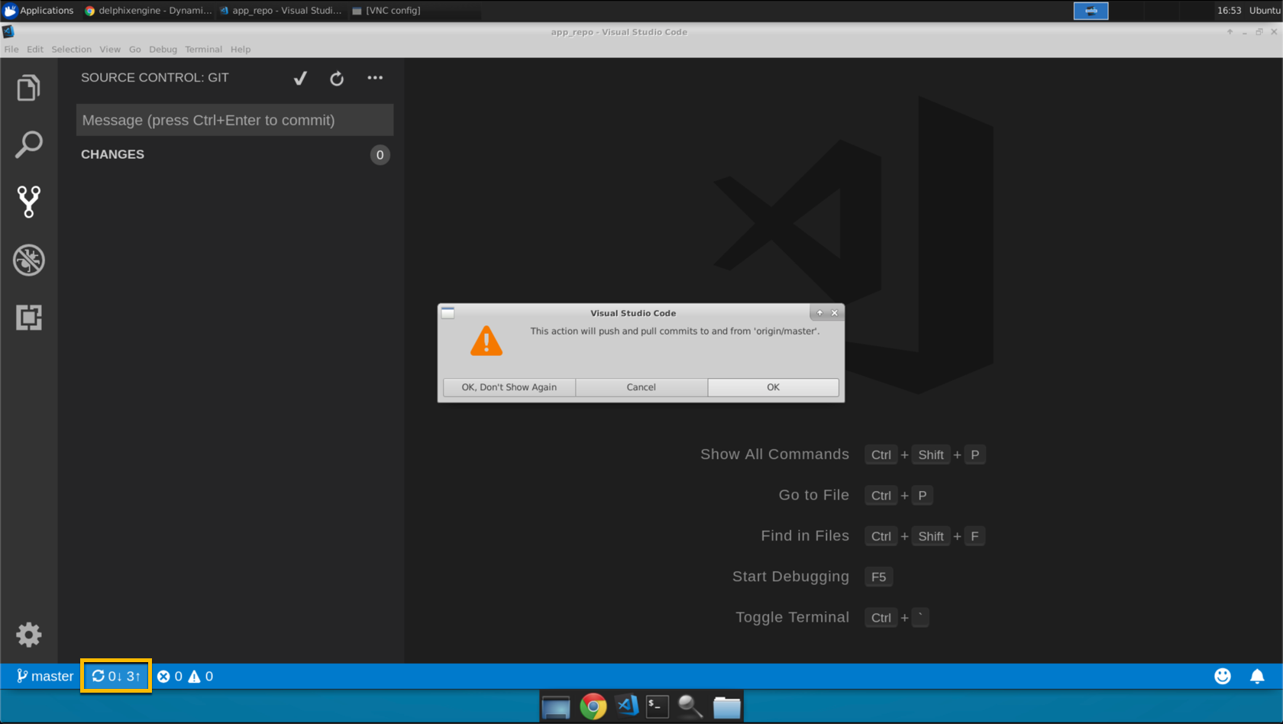The width and height of the screenshot is (1283, 724).
Task: Click the Show All Commands label
Action: coord(774,454)
